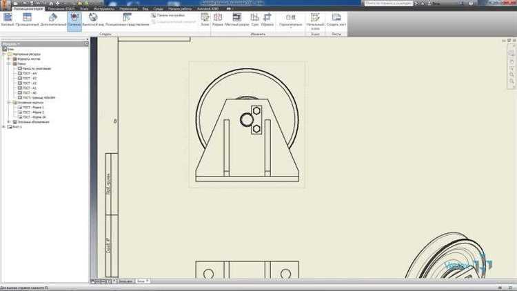
Task: Expand the Sheet Formats (Форматы листов) node
Action: pyautogui.click(x=9, y=59)
